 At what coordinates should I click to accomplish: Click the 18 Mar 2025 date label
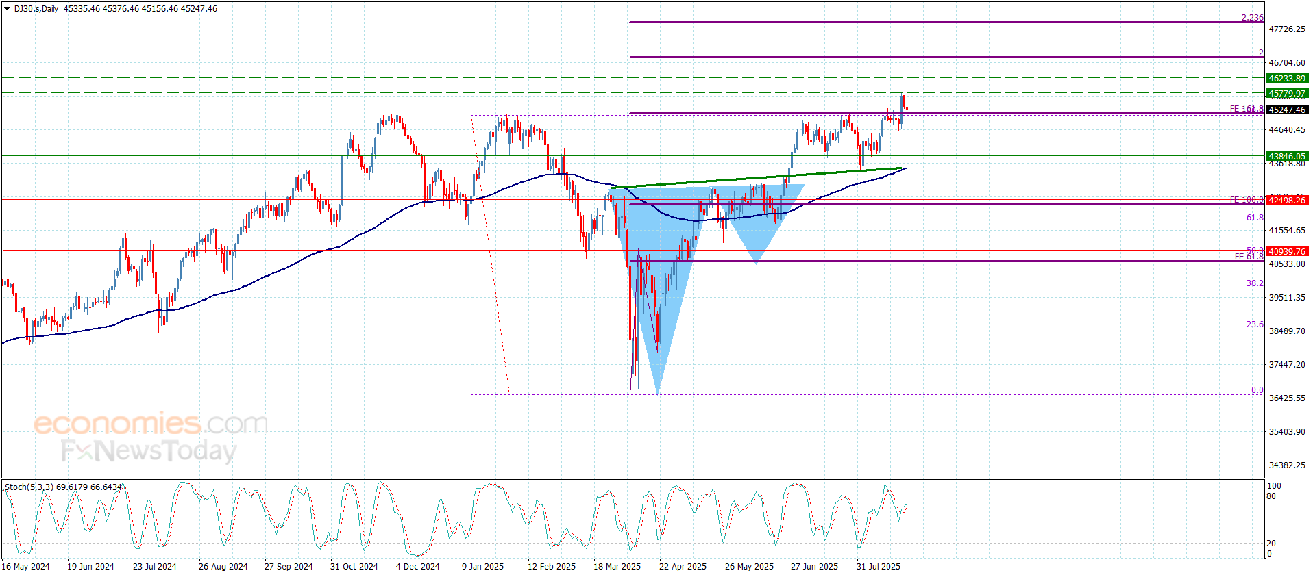point(617,567)
